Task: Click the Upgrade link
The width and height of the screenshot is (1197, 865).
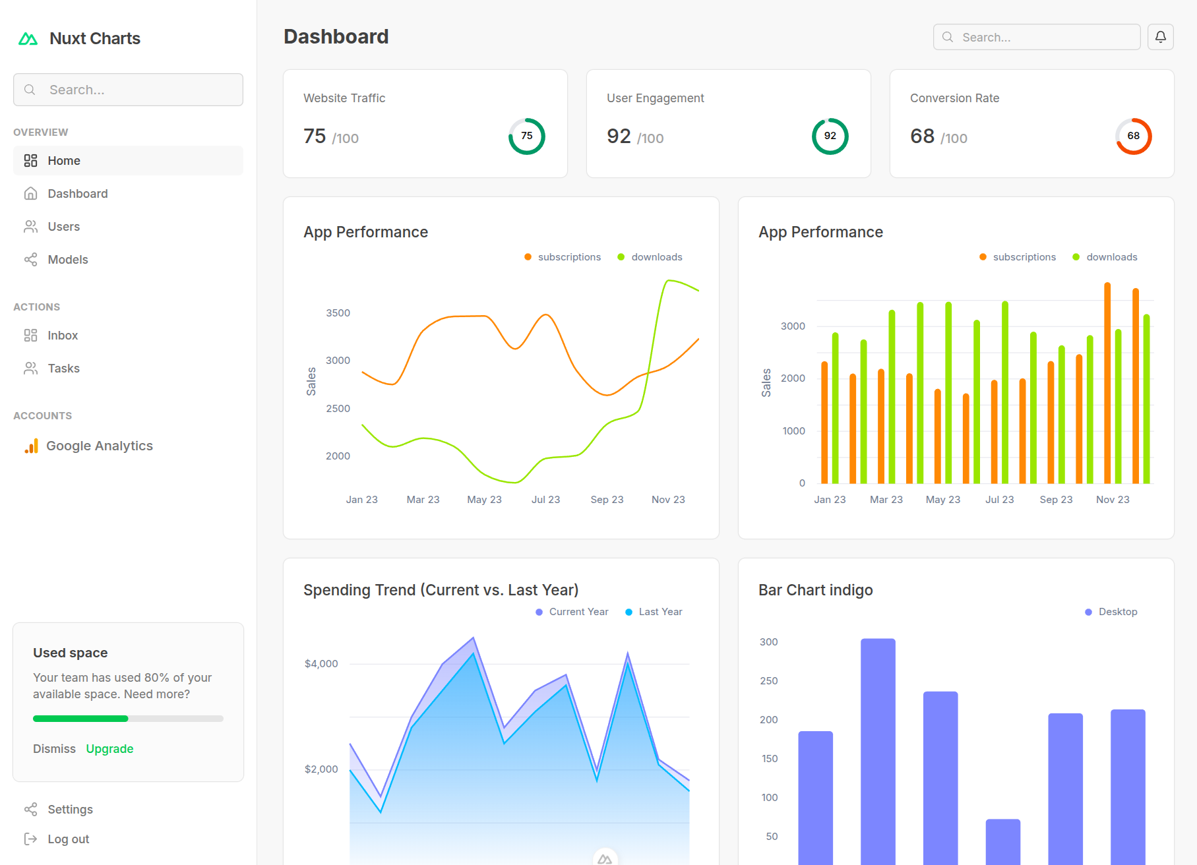Action: 109,749
